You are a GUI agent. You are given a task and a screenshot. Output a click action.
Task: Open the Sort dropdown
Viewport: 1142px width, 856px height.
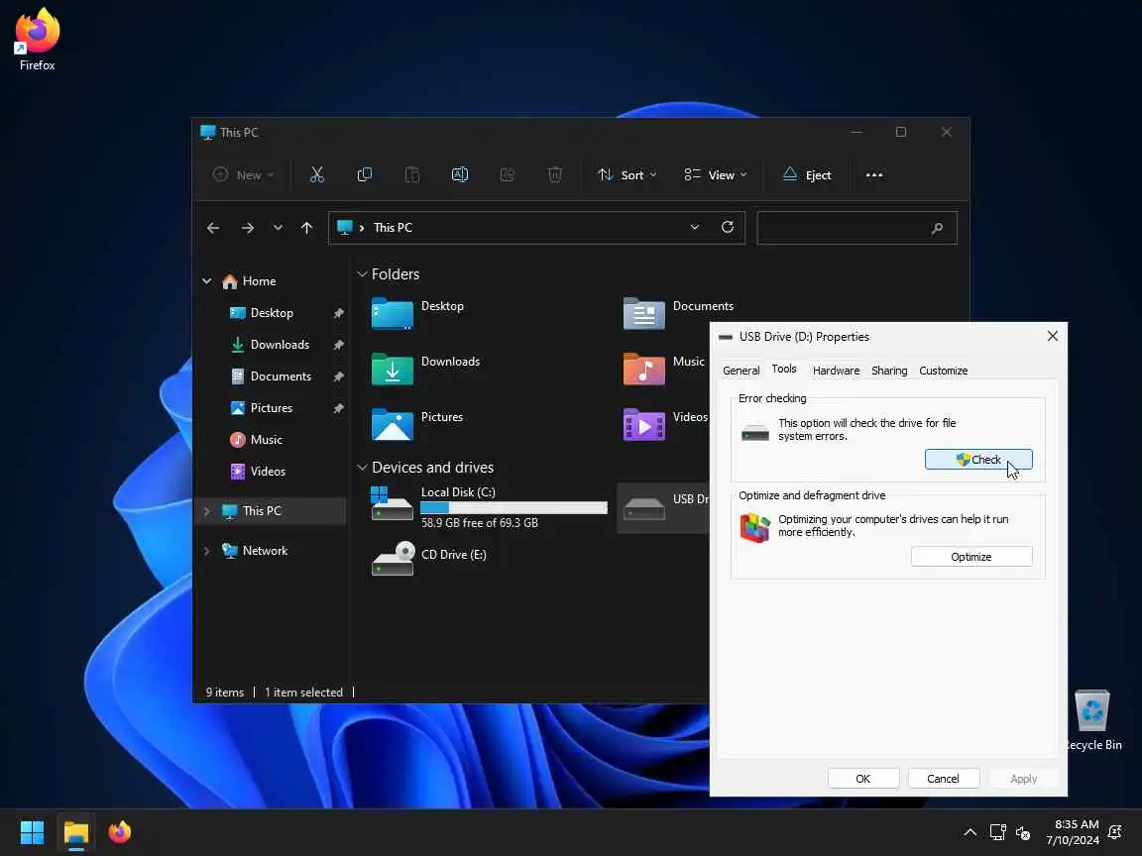pyautogui.click(x=627, y=174)
